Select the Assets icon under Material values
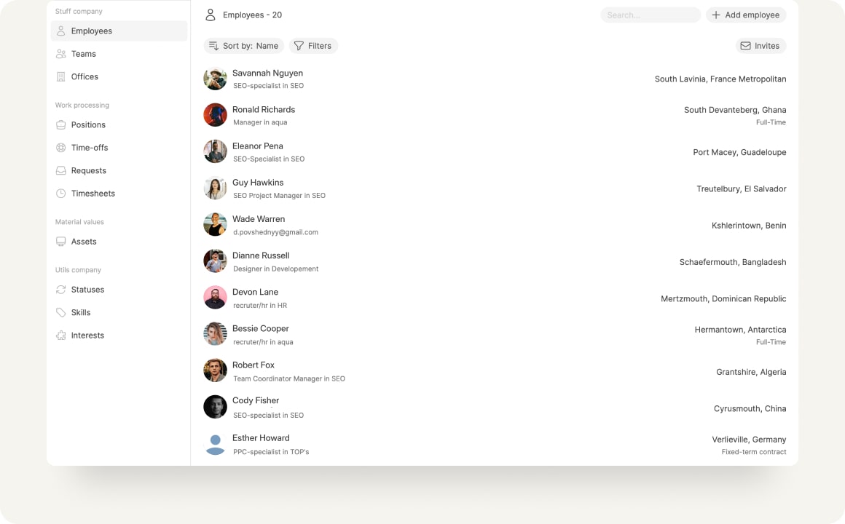845x524 pixels. click(x=60, y=241)
